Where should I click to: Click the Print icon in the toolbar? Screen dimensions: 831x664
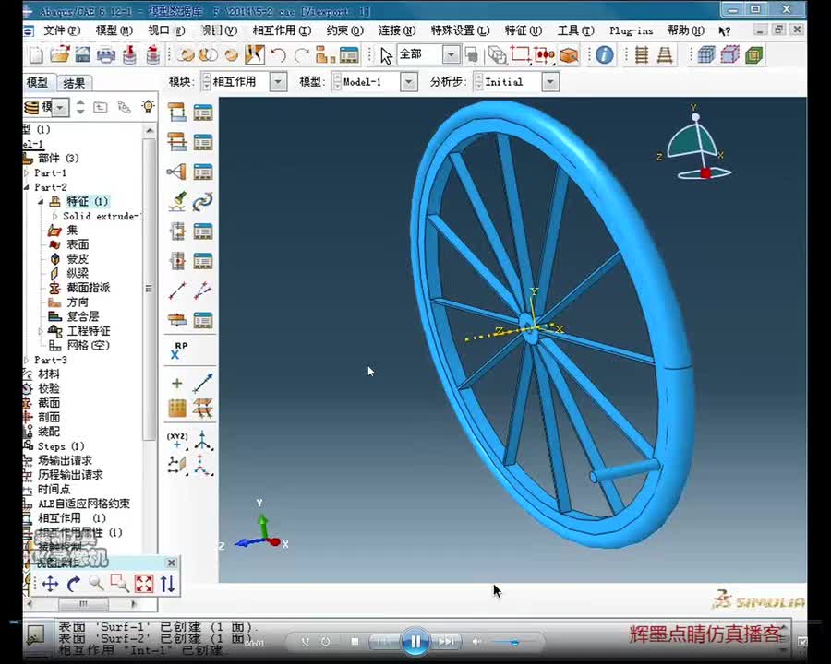106,55
